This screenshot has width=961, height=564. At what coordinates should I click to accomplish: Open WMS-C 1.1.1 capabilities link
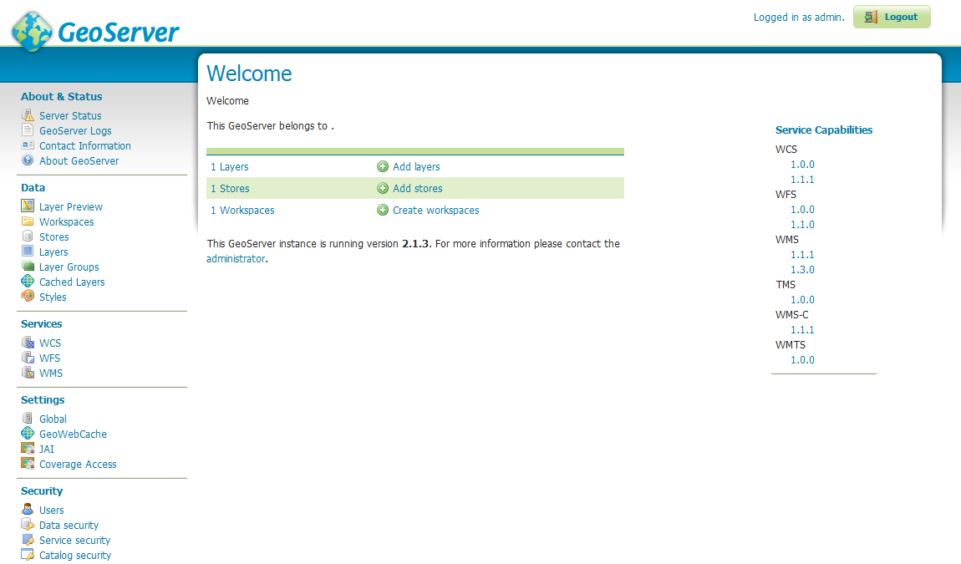click(x=802, y=330)
